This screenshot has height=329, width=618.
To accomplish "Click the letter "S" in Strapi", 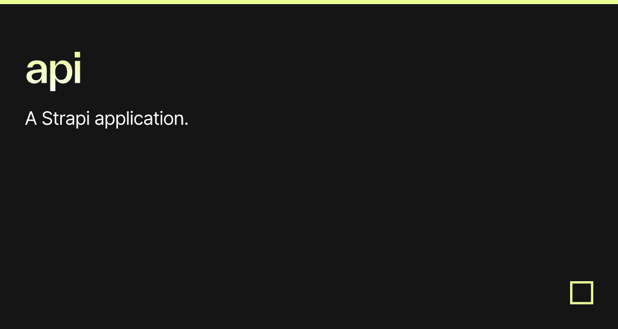I will point(47,119).
